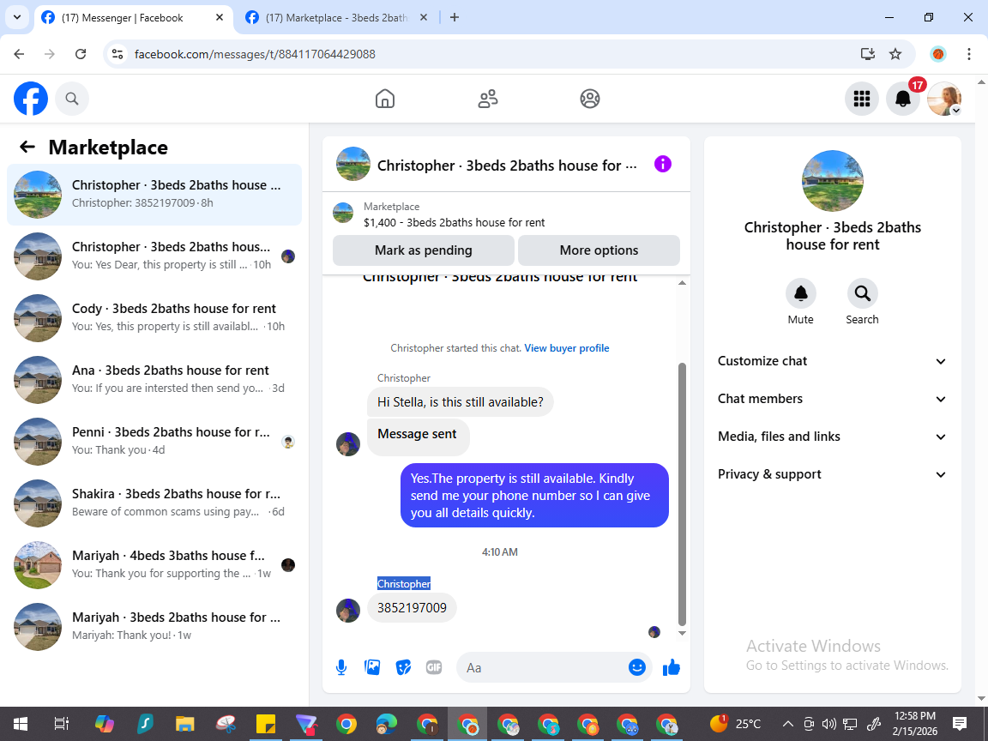The width and height of the screenshot is (988, 741).
Task: Expand Media, files and links section
Action: [833, 437]
